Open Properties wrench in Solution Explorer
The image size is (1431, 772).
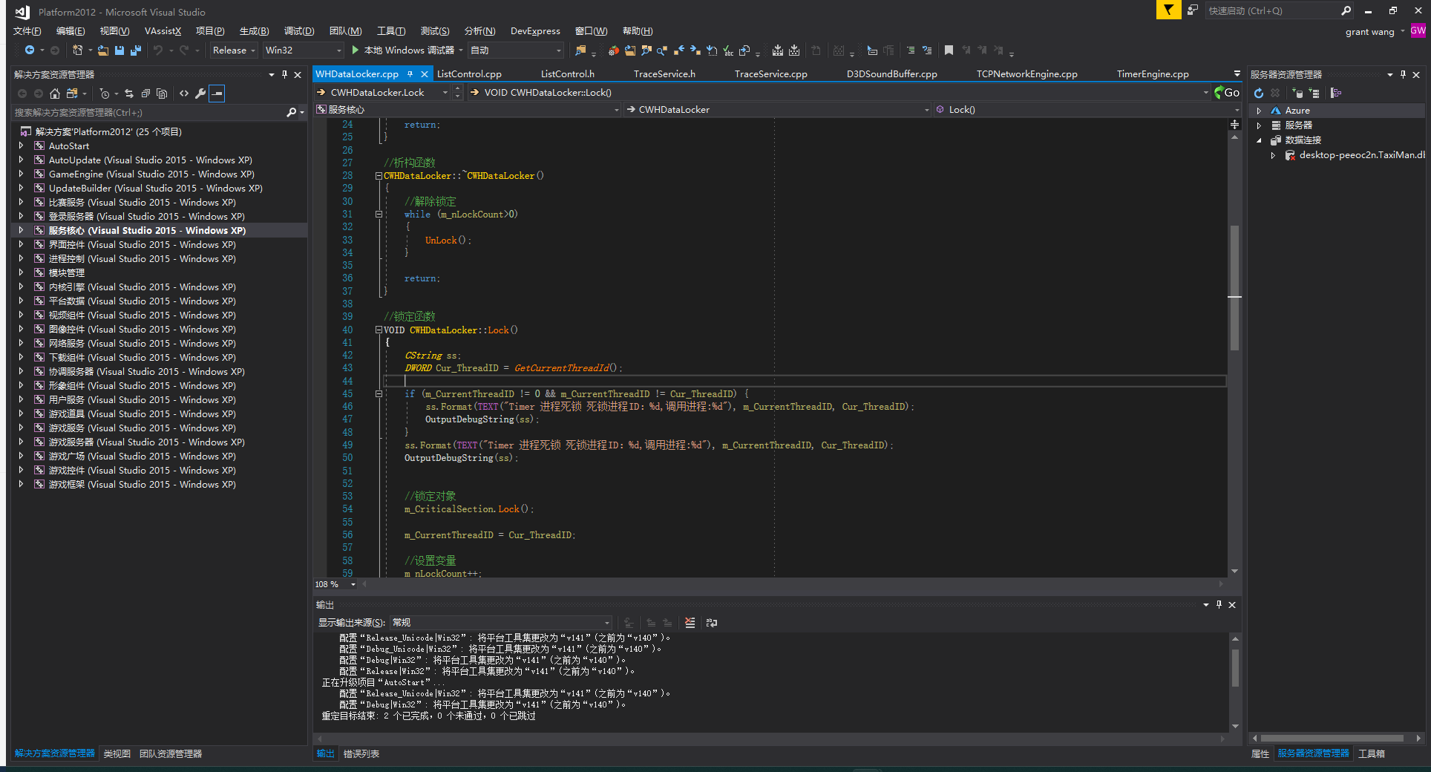[200, 94]
